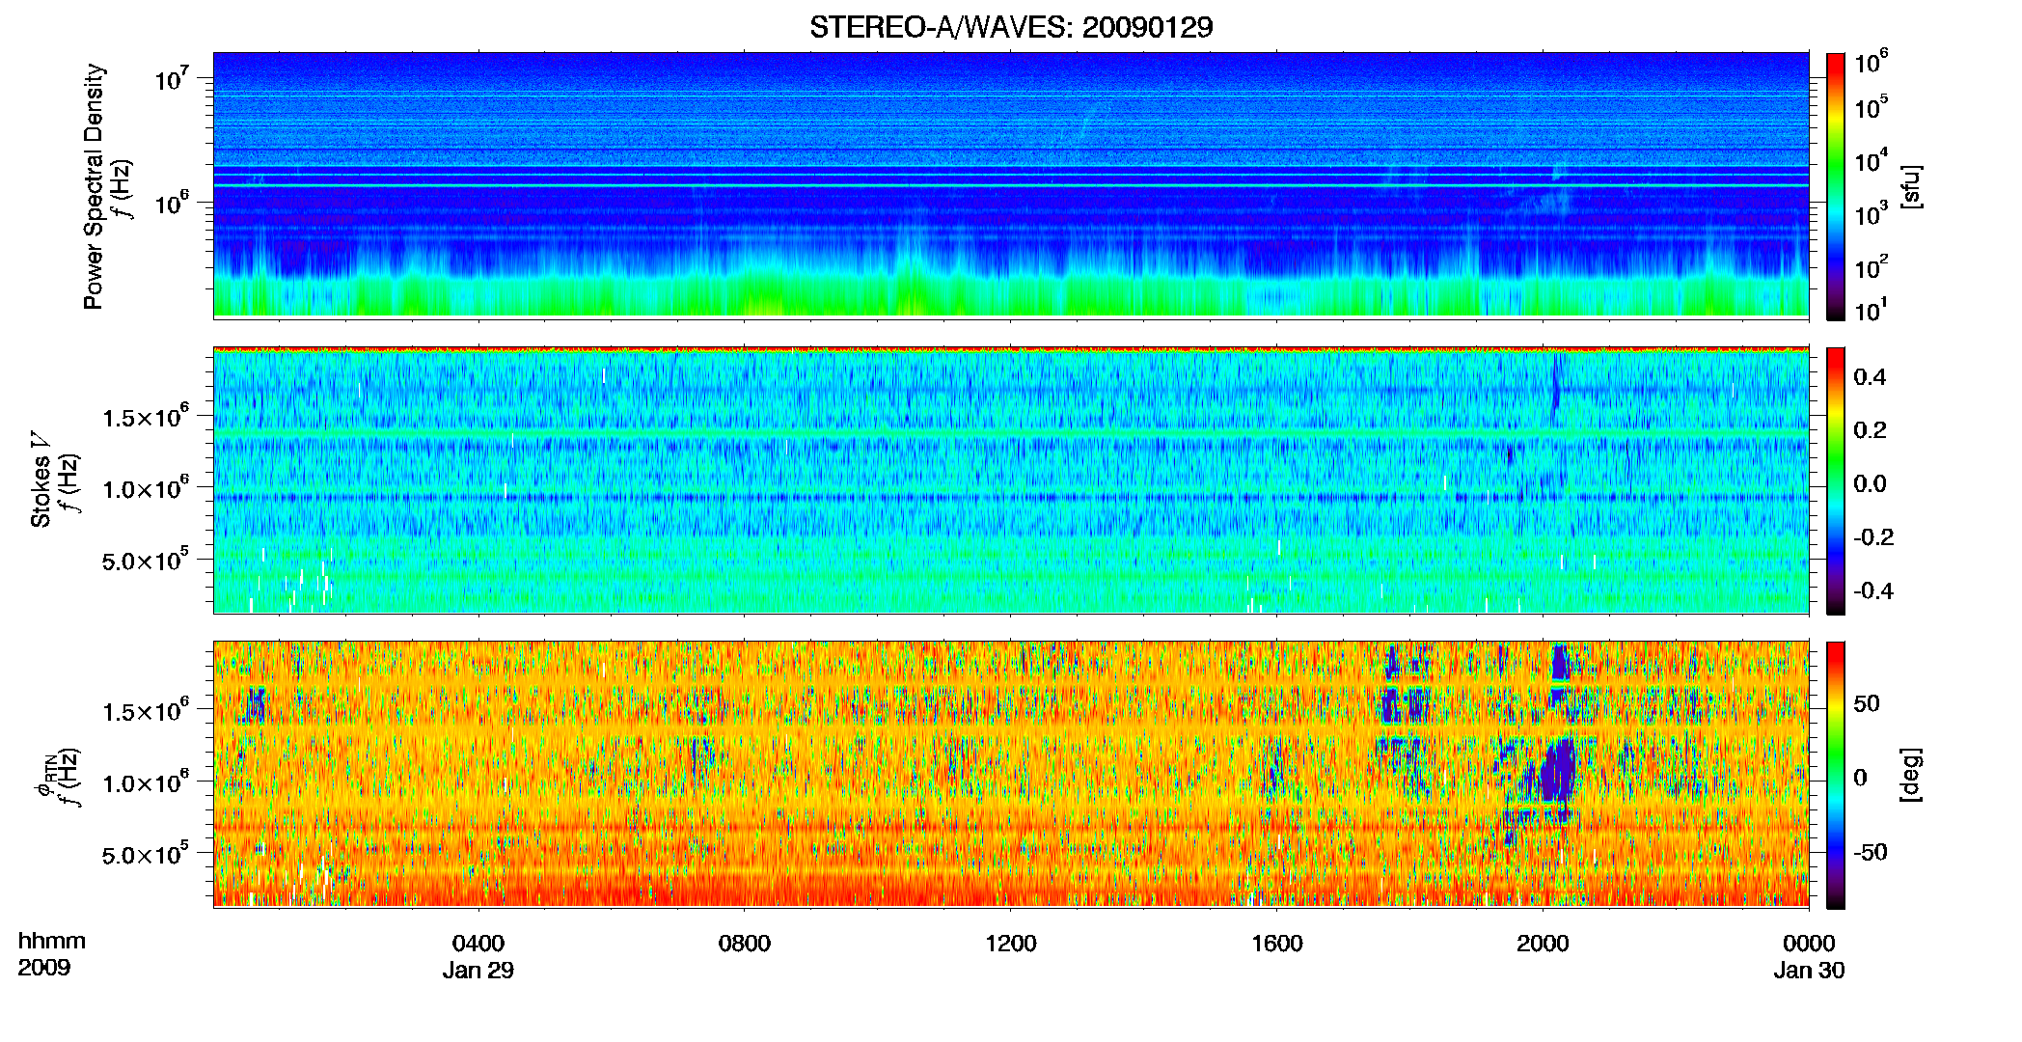Click the 1.5×10^6 tick of the bottom panel

(146, 711)
